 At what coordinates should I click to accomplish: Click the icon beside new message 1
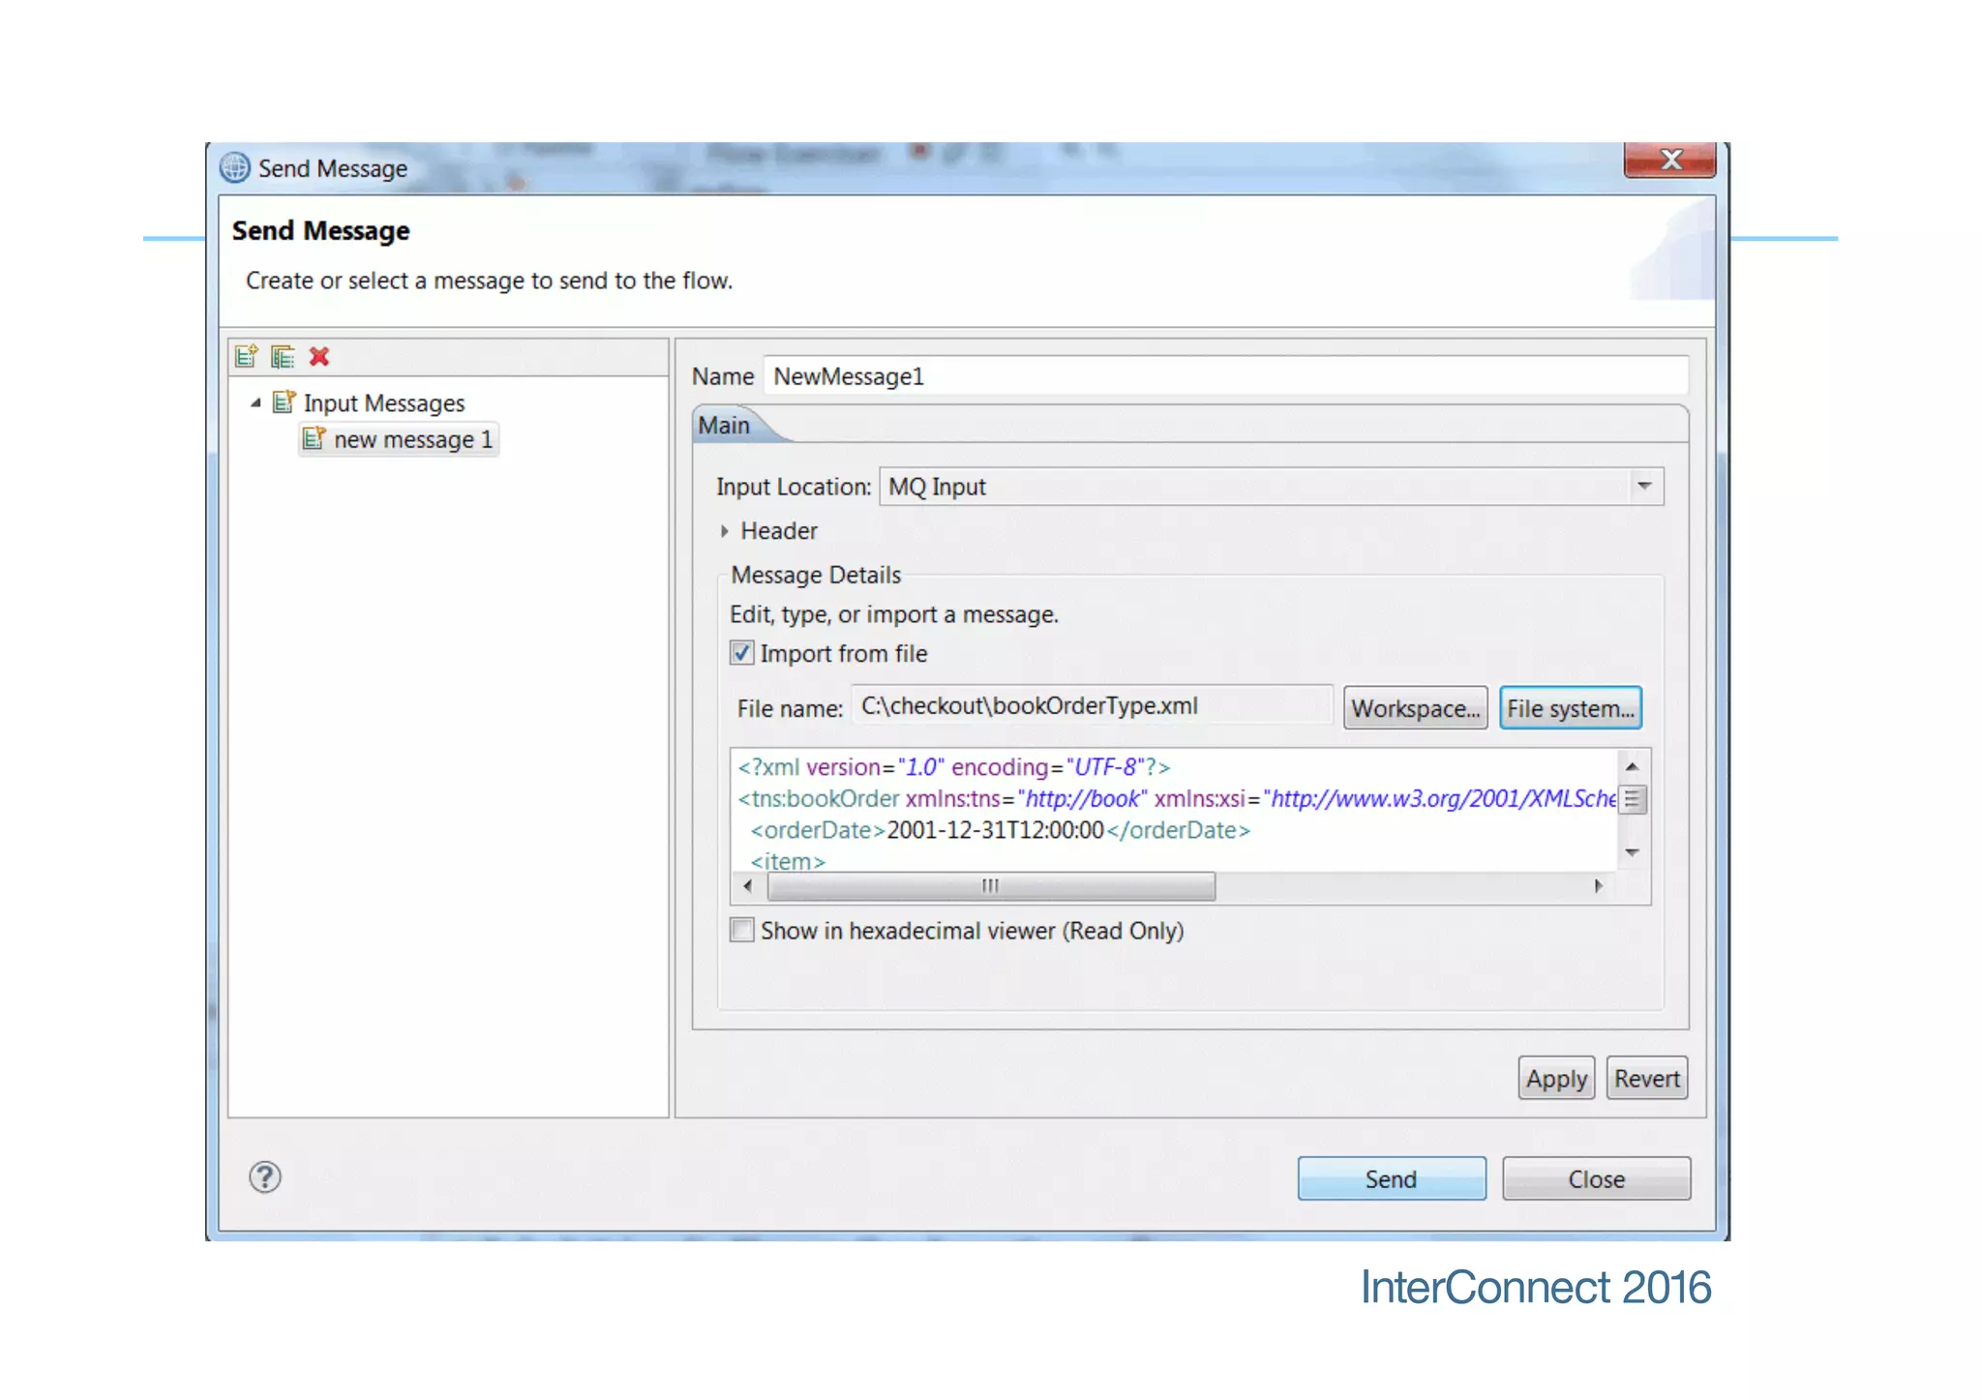(314, 439)
